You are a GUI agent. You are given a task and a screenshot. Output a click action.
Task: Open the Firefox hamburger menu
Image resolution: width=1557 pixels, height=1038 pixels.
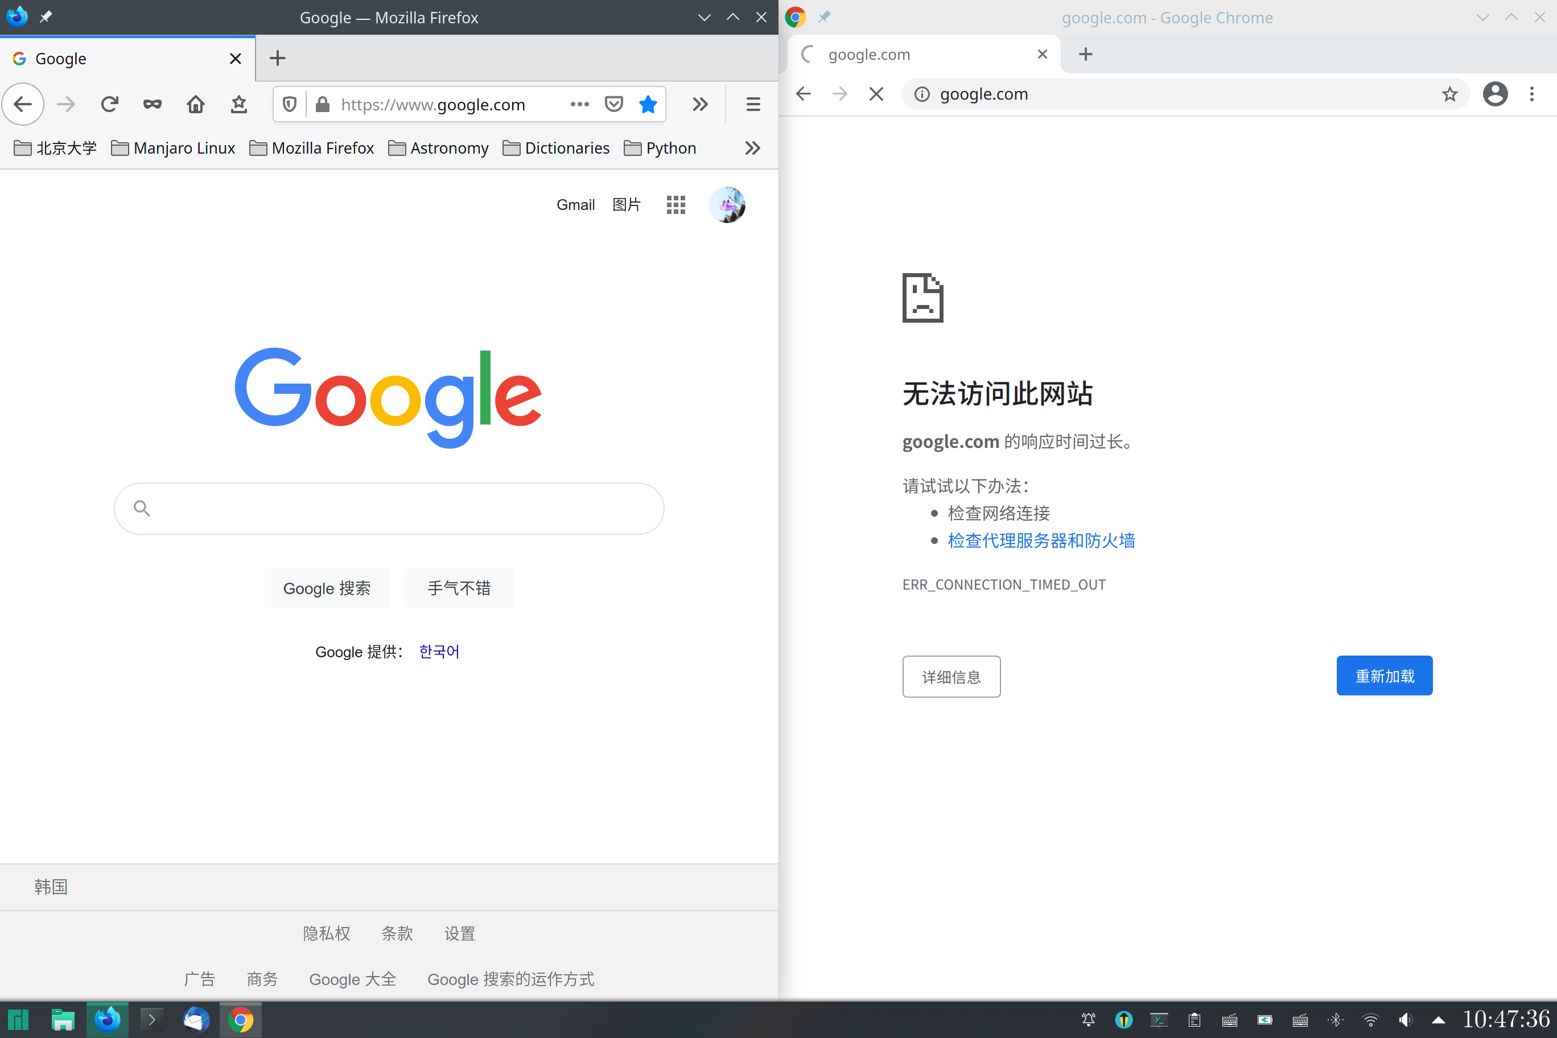tap(753, 104)
